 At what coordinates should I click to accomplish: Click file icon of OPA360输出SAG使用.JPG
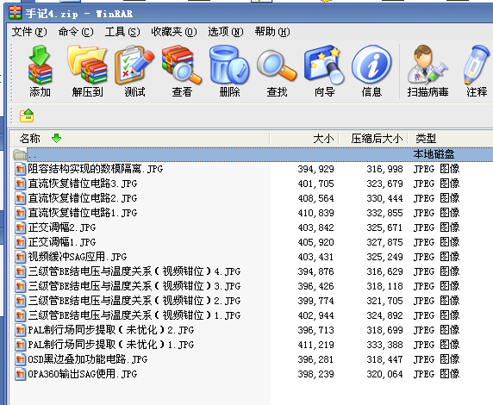(20, 374)
